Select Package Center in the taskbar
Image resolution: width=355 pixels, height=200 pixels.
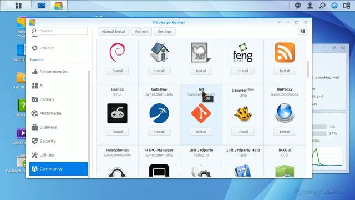click(59, 6)
